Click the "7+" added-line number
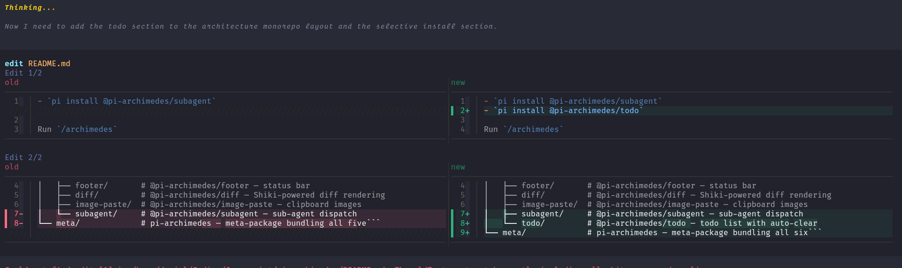902x268 pixels. coord(465,214)
